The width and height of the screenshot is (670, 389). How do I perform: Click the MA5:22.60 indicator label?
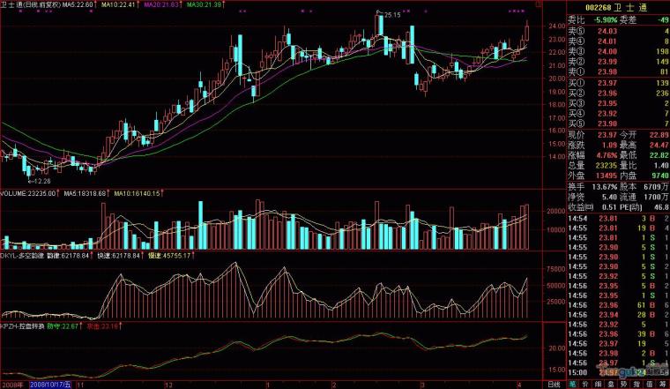(78, 4)
